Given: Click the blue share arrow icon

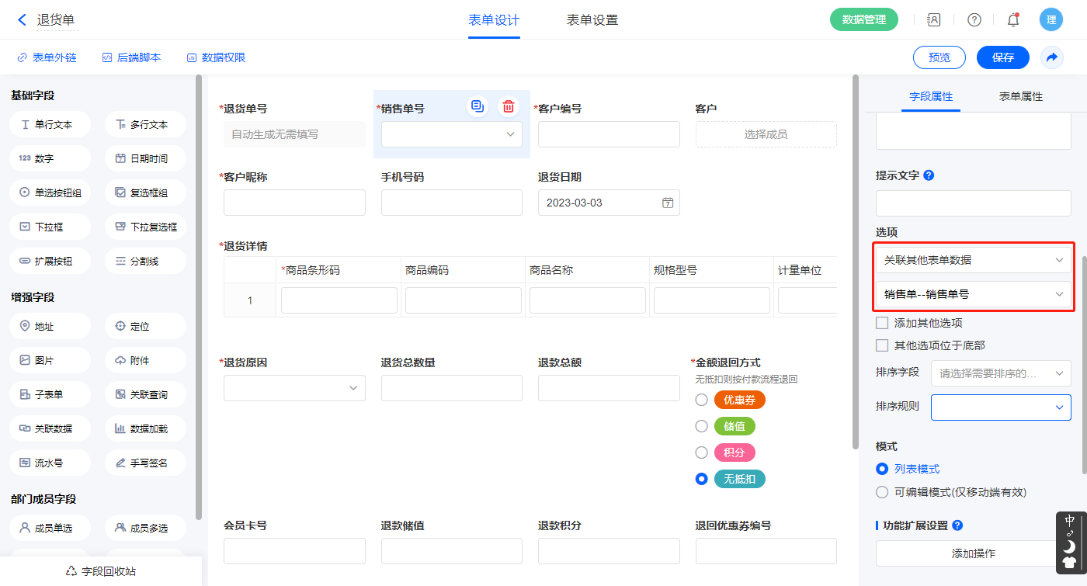Looking at the screenshot, I should (1052, 57).
